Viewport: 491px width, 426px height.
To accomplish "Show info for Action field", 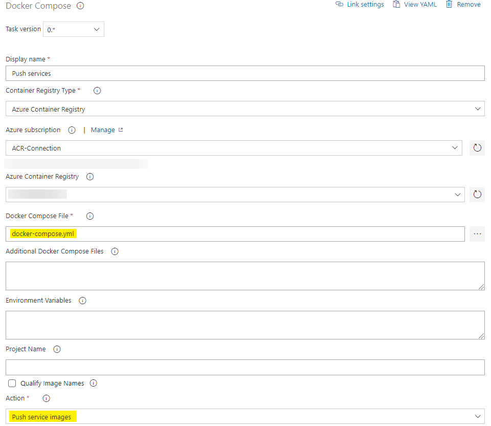I will pos(46,398).
